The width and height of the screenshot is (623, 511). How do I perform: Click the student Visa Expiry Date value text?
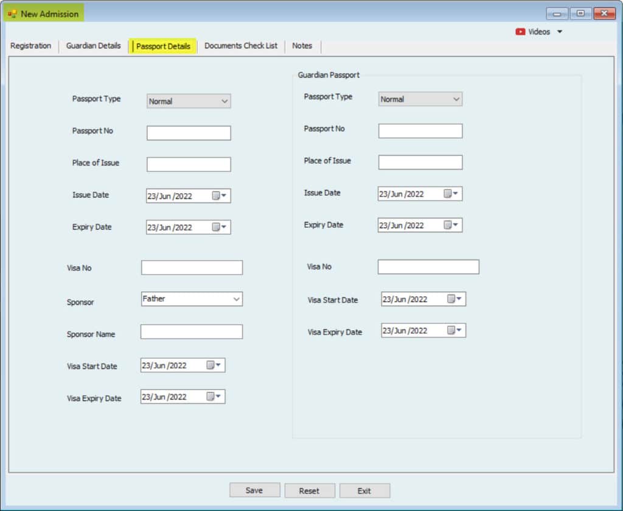(x=164, y=397)
